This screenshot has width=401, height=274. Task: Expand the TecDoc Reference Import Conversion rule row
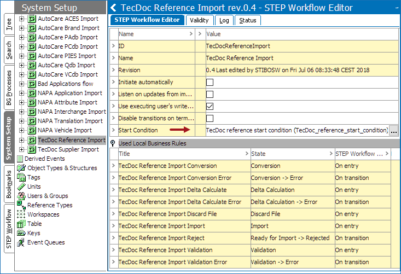point(114,166)
